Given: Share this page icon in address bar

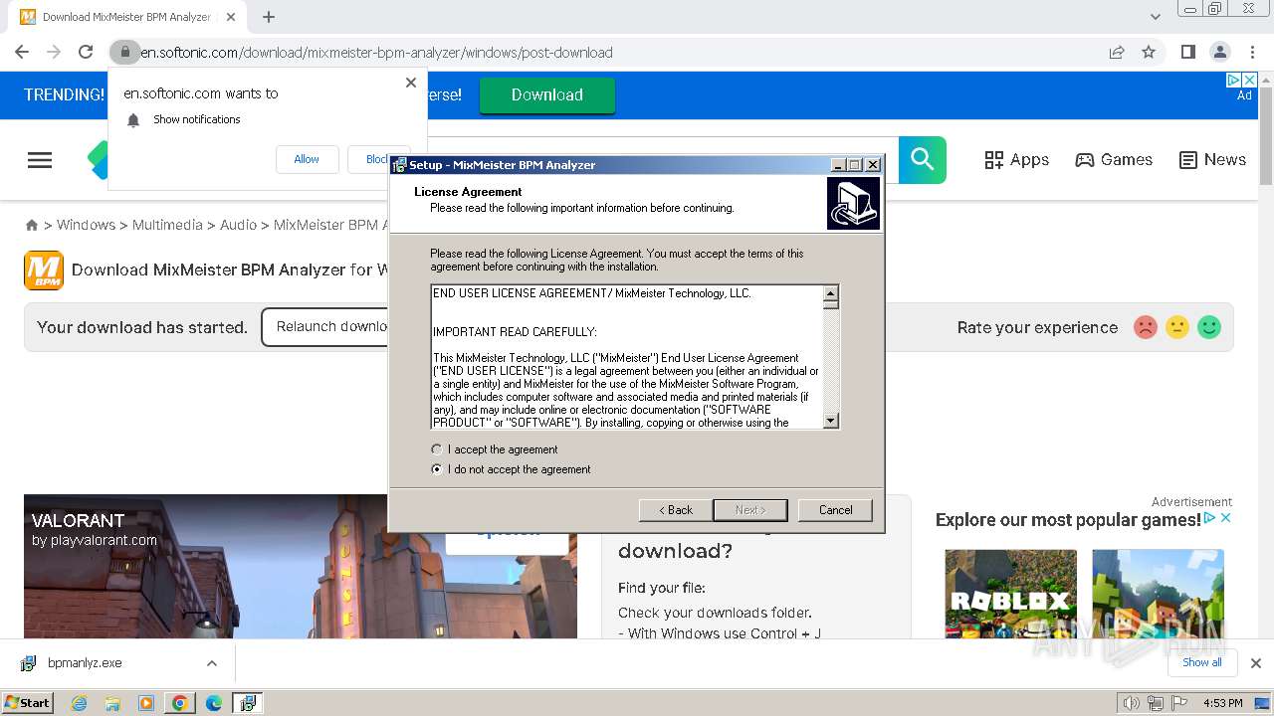Looking at the screenshot, I should pos(1117,52).
